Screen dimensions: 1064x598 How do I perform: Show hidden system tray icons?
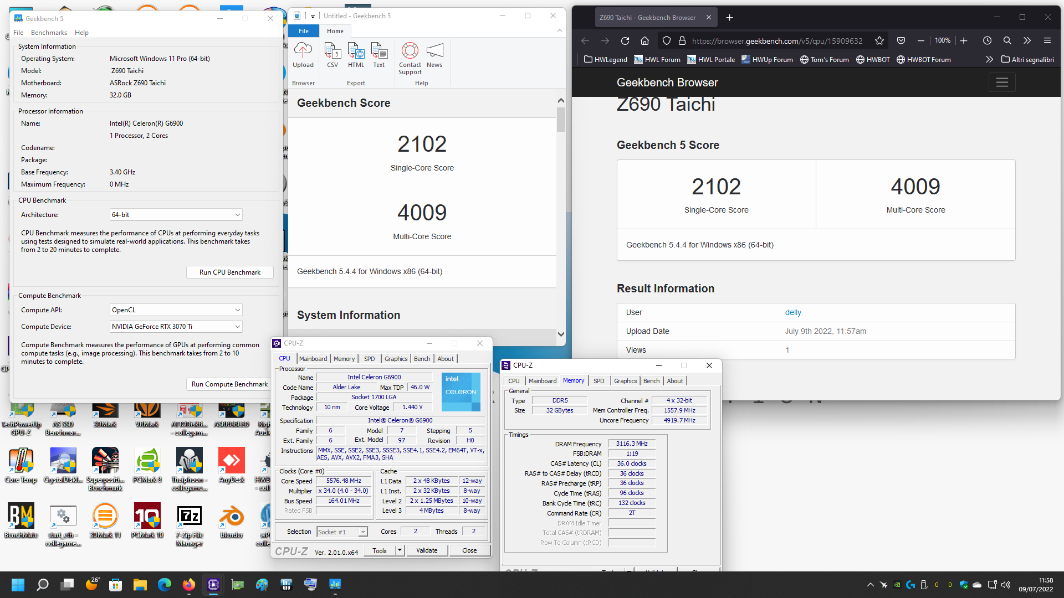point(870,585)
